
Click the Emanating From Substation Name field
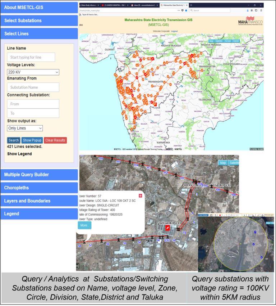33,87
